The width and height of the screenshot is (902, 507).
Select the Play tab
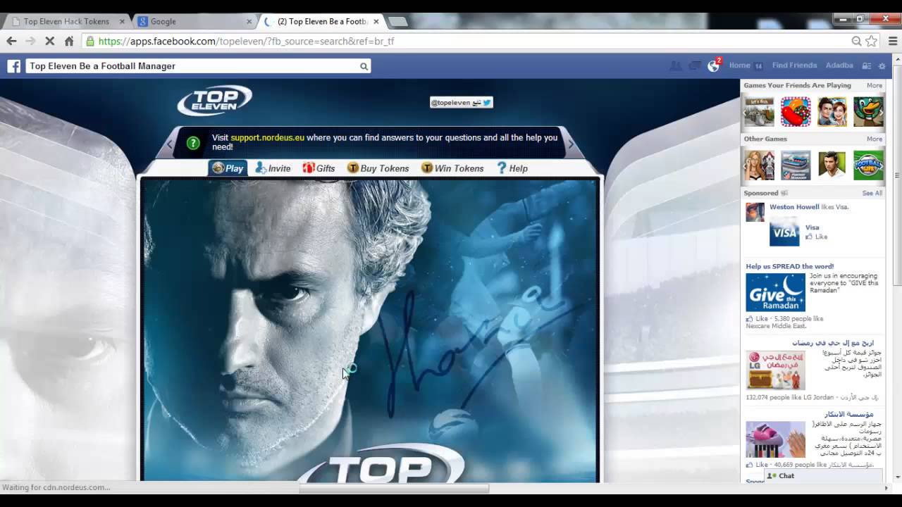pyautogui.click(x=228, y=168)
